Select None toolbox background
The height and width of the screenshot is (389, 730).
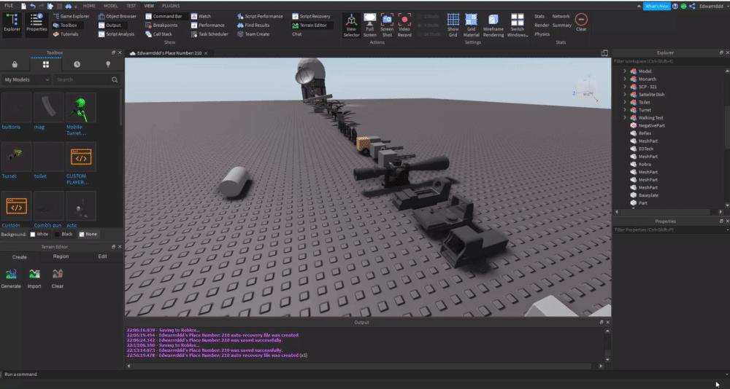coord(88,235)
